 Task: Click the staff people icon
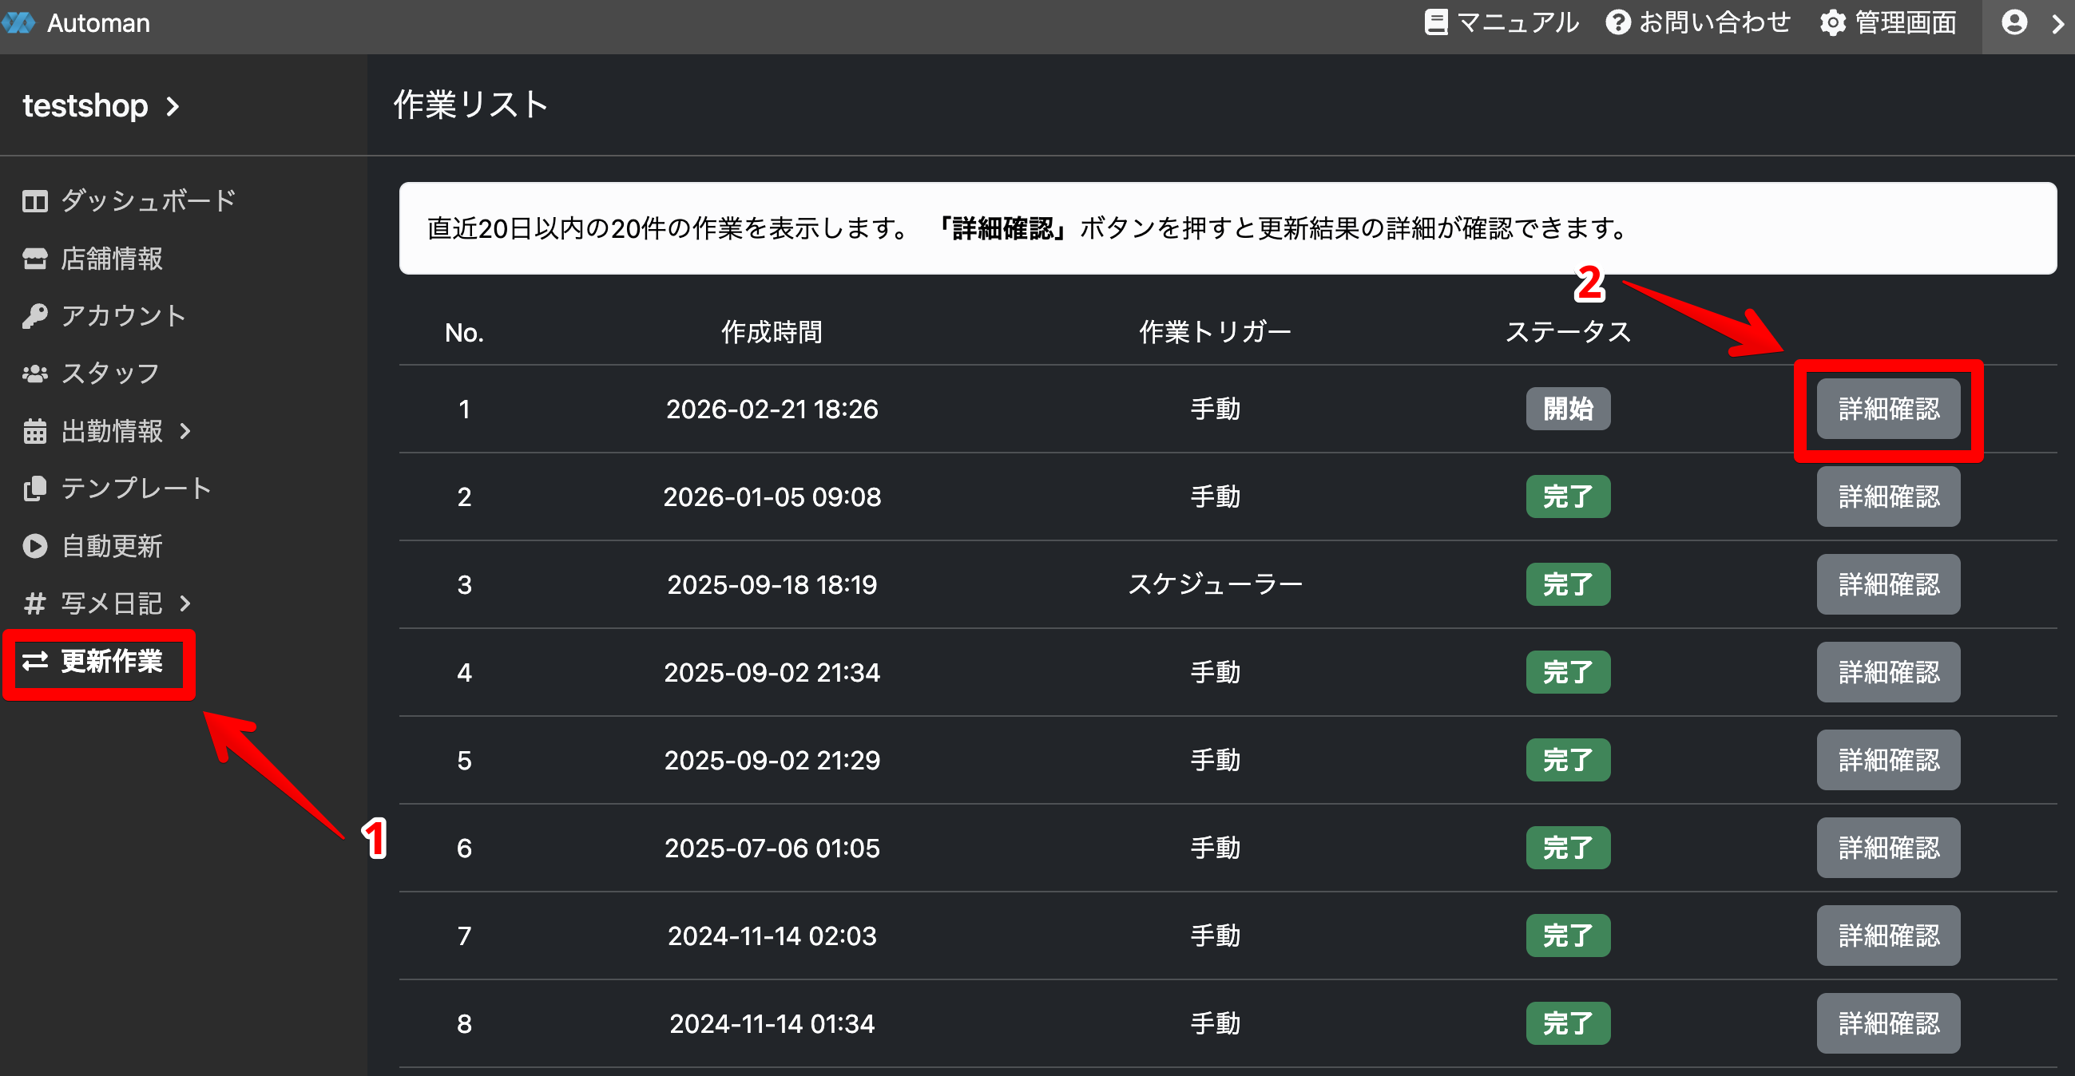coord(34,374)
